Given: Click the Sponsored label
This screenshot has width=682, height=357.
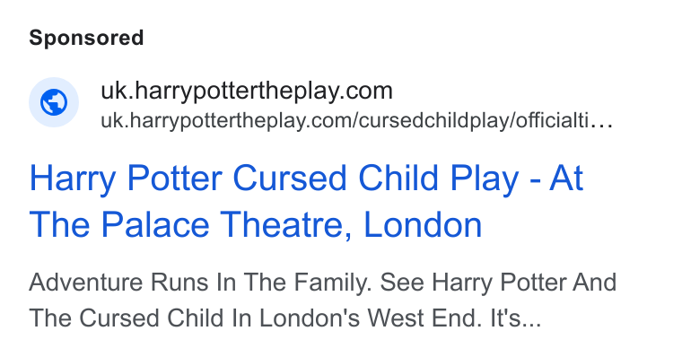Looking at the screenshot, I should coord(86,38).
